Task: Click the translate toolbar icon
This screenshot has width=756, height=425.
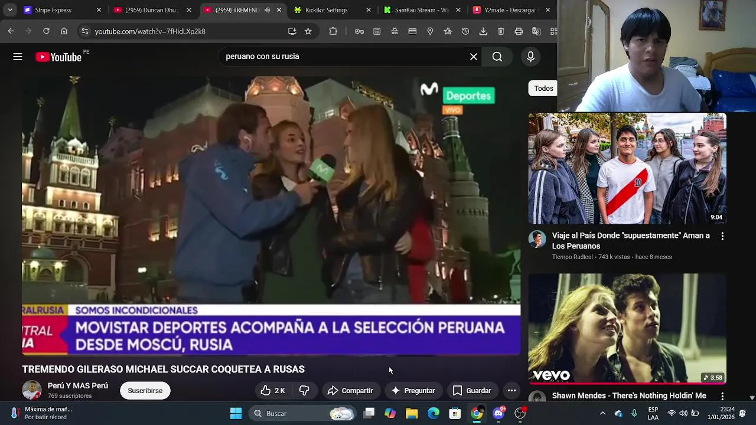Action: click(x=536, y=31)
